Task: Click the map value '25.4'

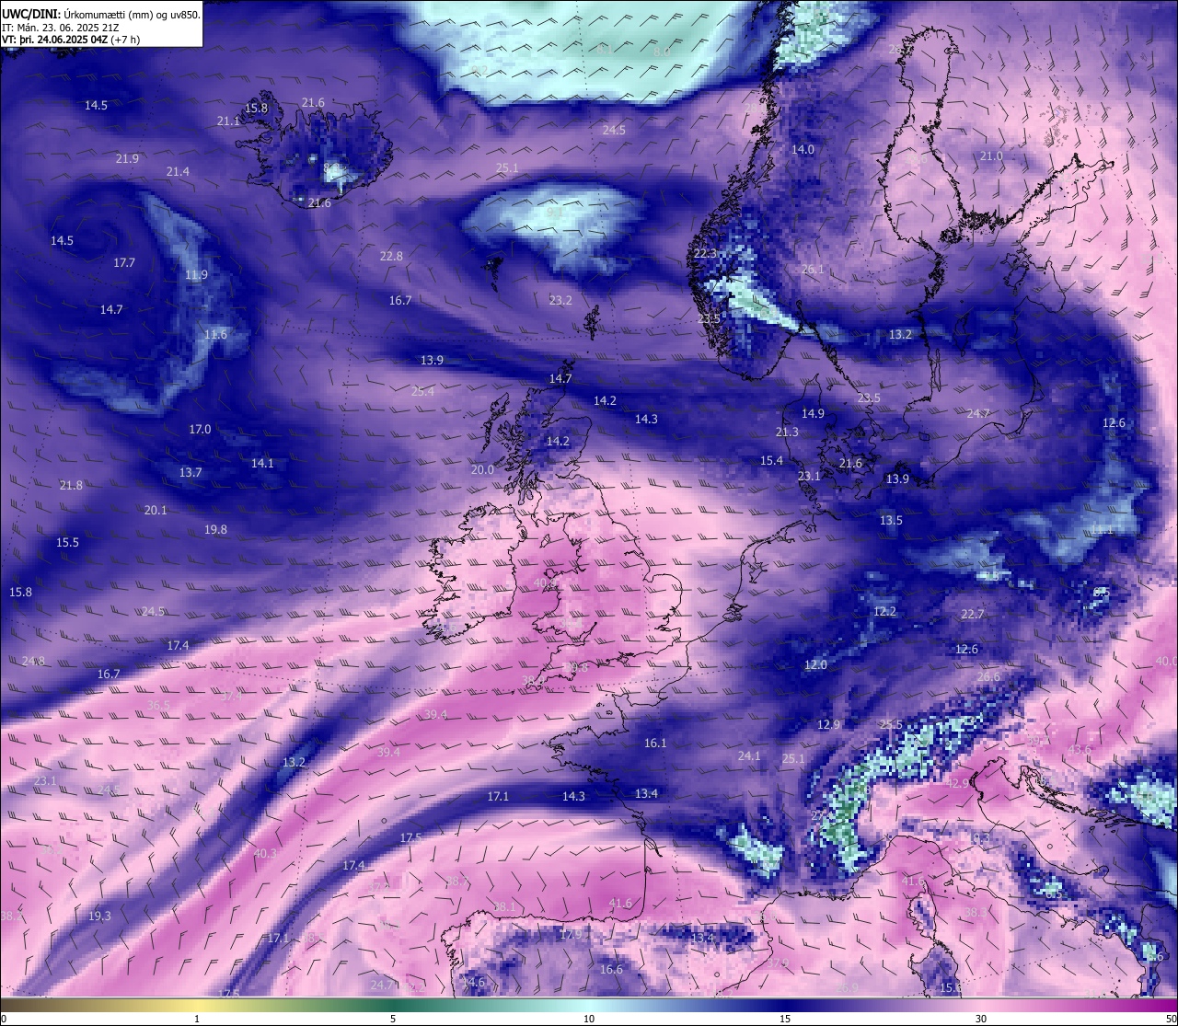Action: pos(422,392)
